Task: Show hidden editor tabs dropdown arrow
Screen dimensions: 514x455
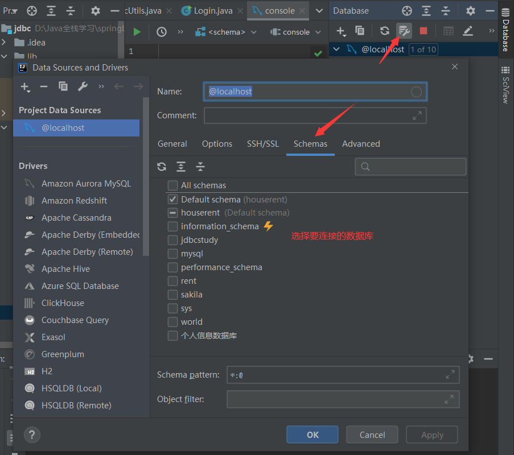Action: 319,11
